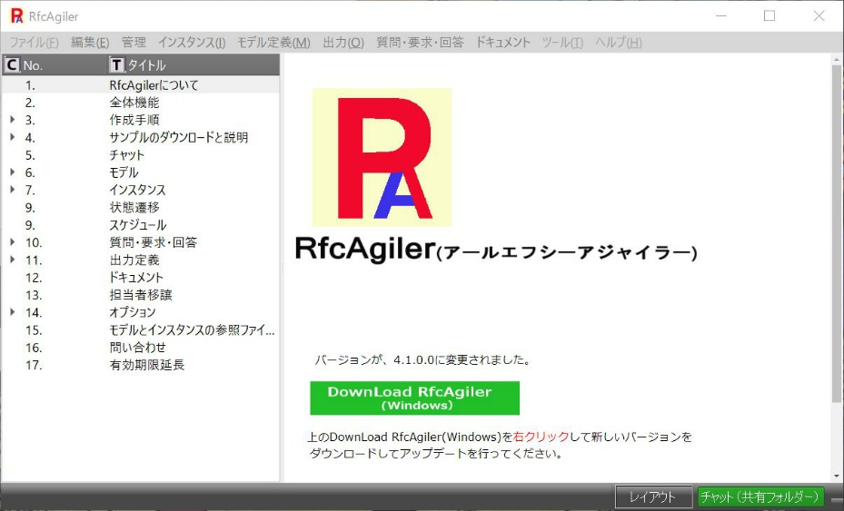The width and height of the screenshot is (844, 511).
Task: Open the ドキュメント menu
Action: (x=502, y=42)
